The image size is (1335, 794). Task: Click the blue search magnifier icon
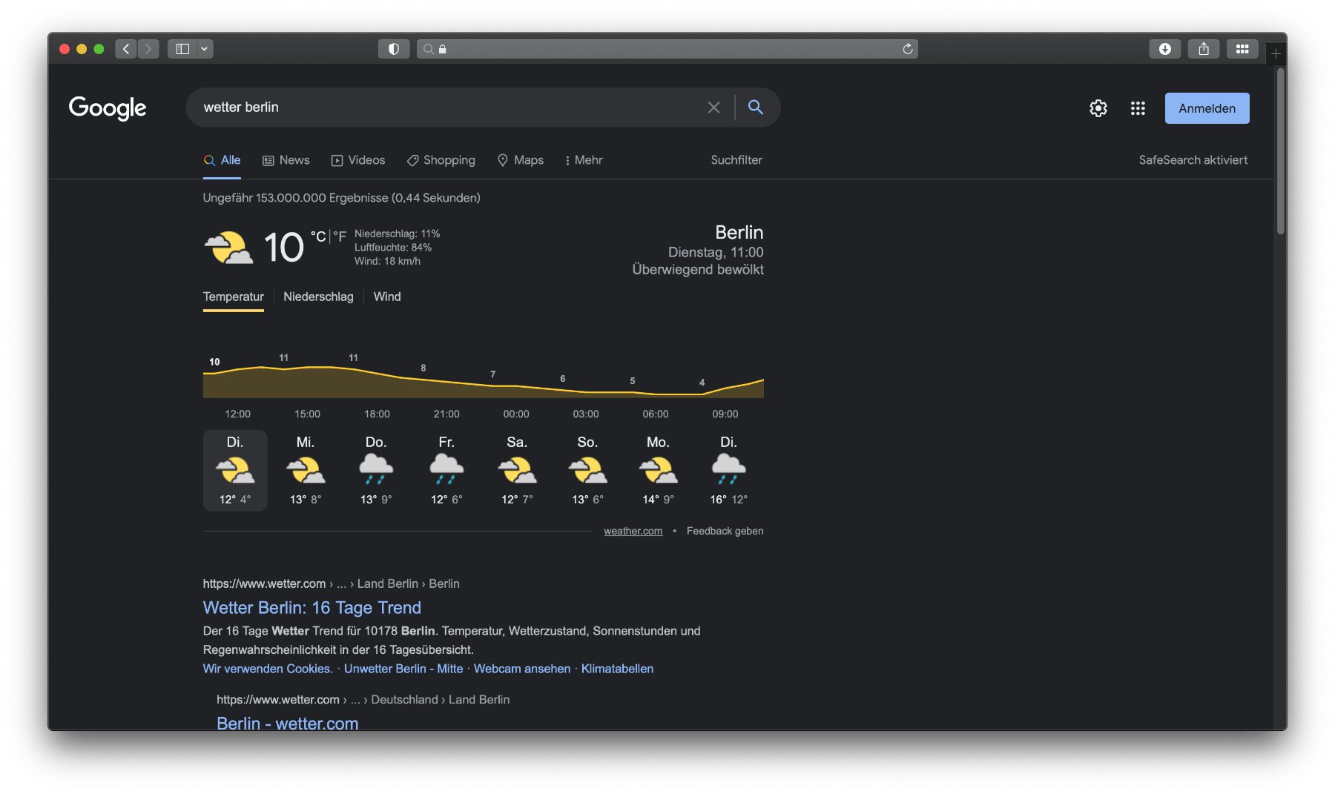coord(755,107)
